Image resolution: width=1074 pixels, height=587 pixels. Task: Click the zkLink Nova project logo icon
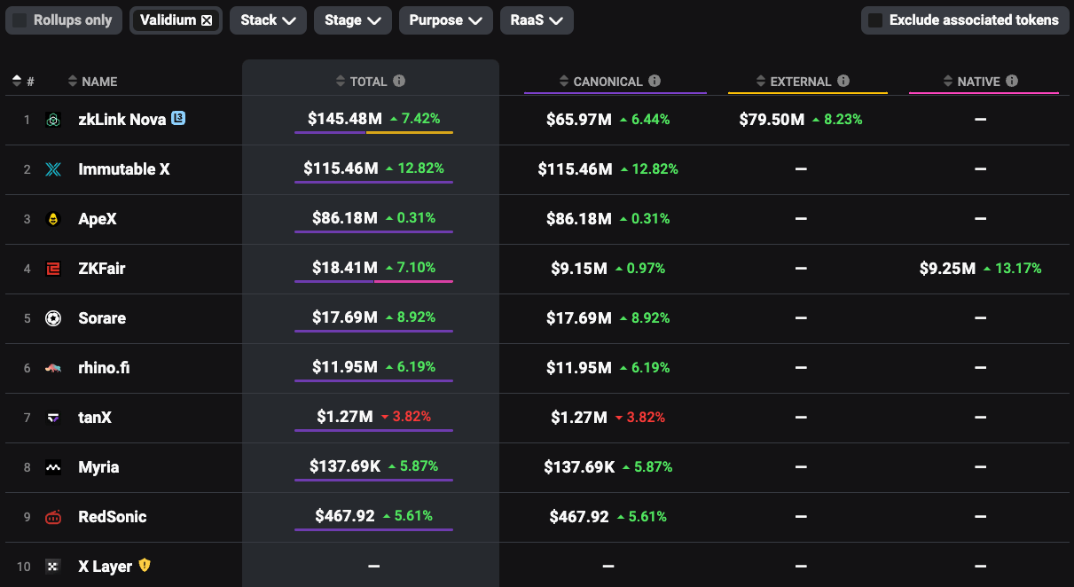click(x=53, y=120)
